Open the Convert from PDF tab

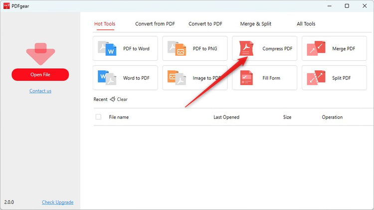155,24
